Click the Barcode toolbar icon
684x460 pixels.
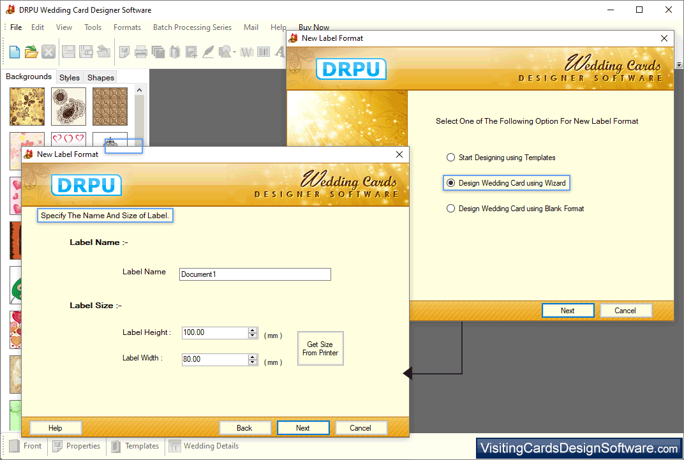click(264, 52)
